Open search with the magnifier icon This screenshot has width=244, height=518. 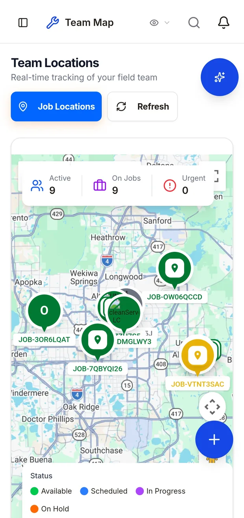click(x=194, y=23)
